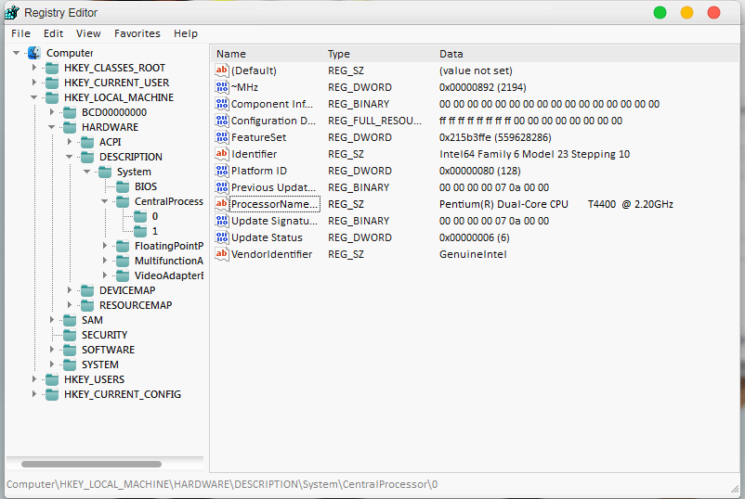Expand the HKEY_CURRENT_CONFIG node

click(33, 394)
